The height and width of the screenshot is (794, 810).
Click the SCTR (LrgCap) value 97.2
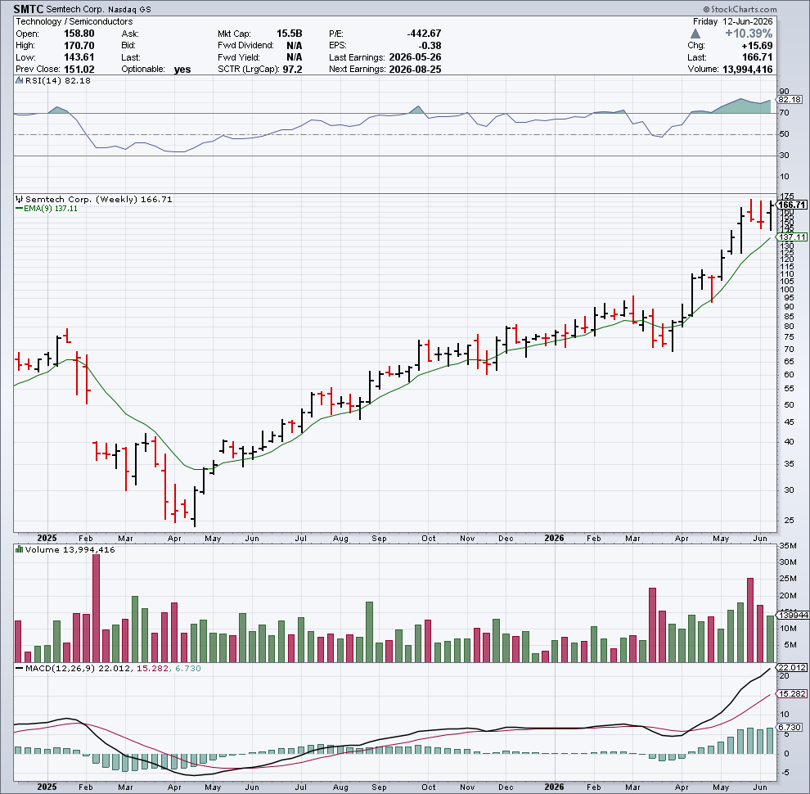coord(292,70)
